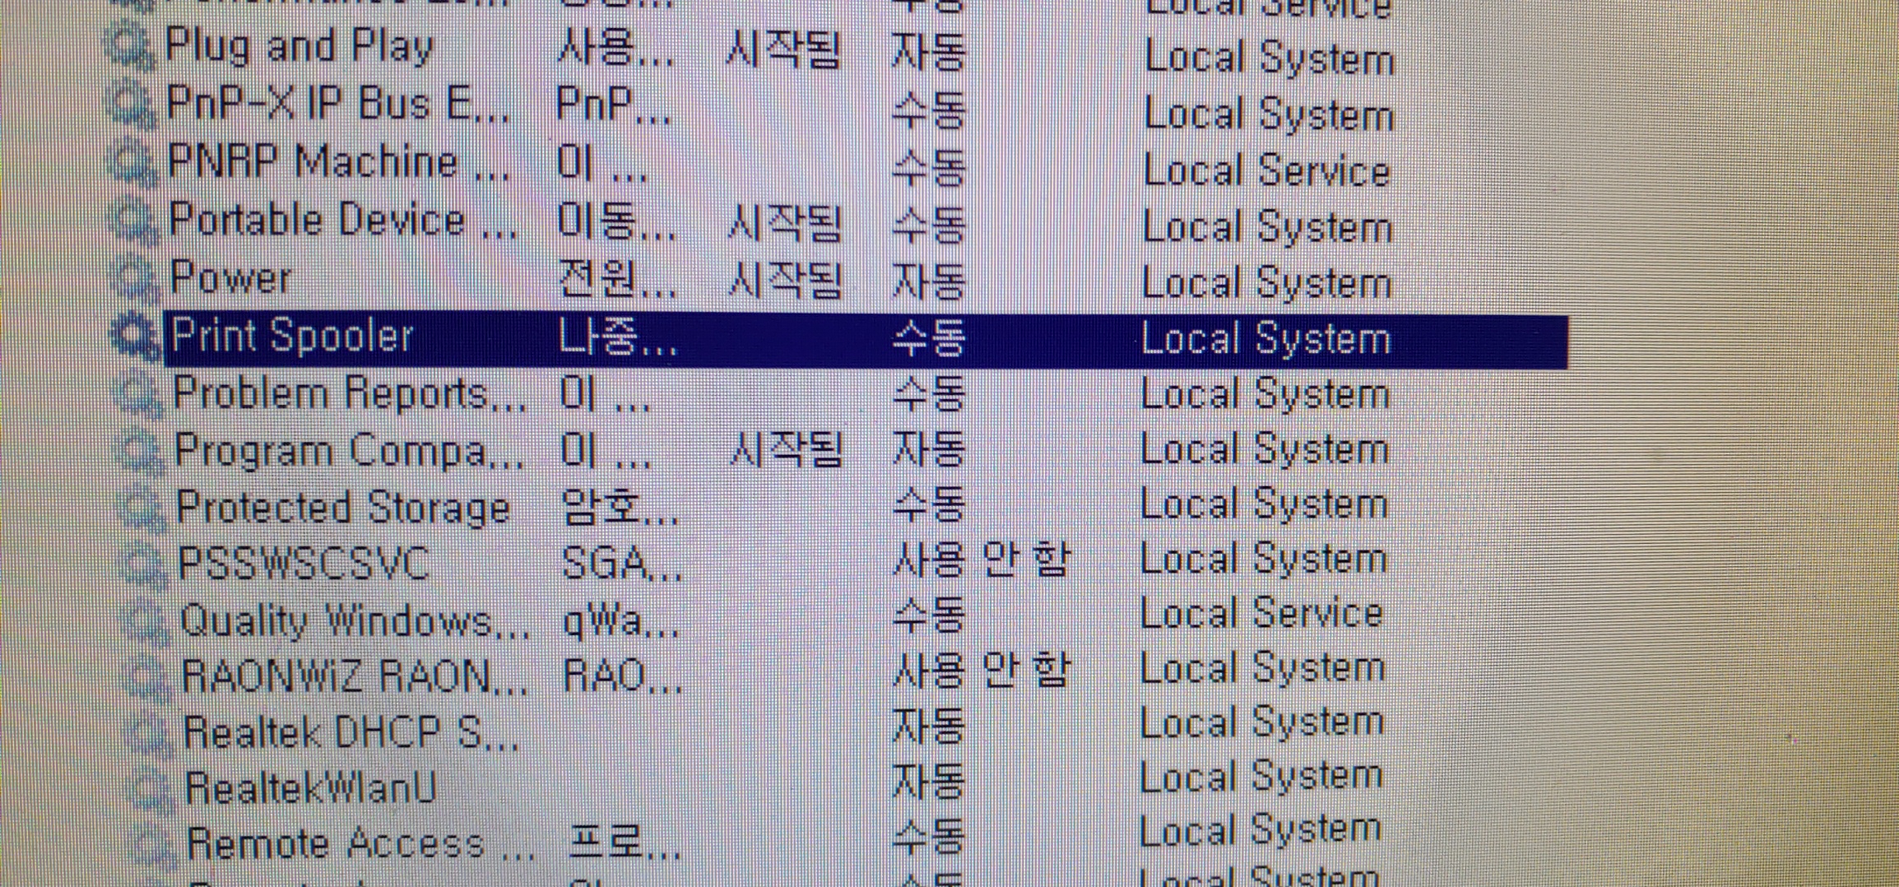The width and height of the screenshot is (1899, 887).
Task: Click the gear icon beside Portable Device
Action: point(134,220)
